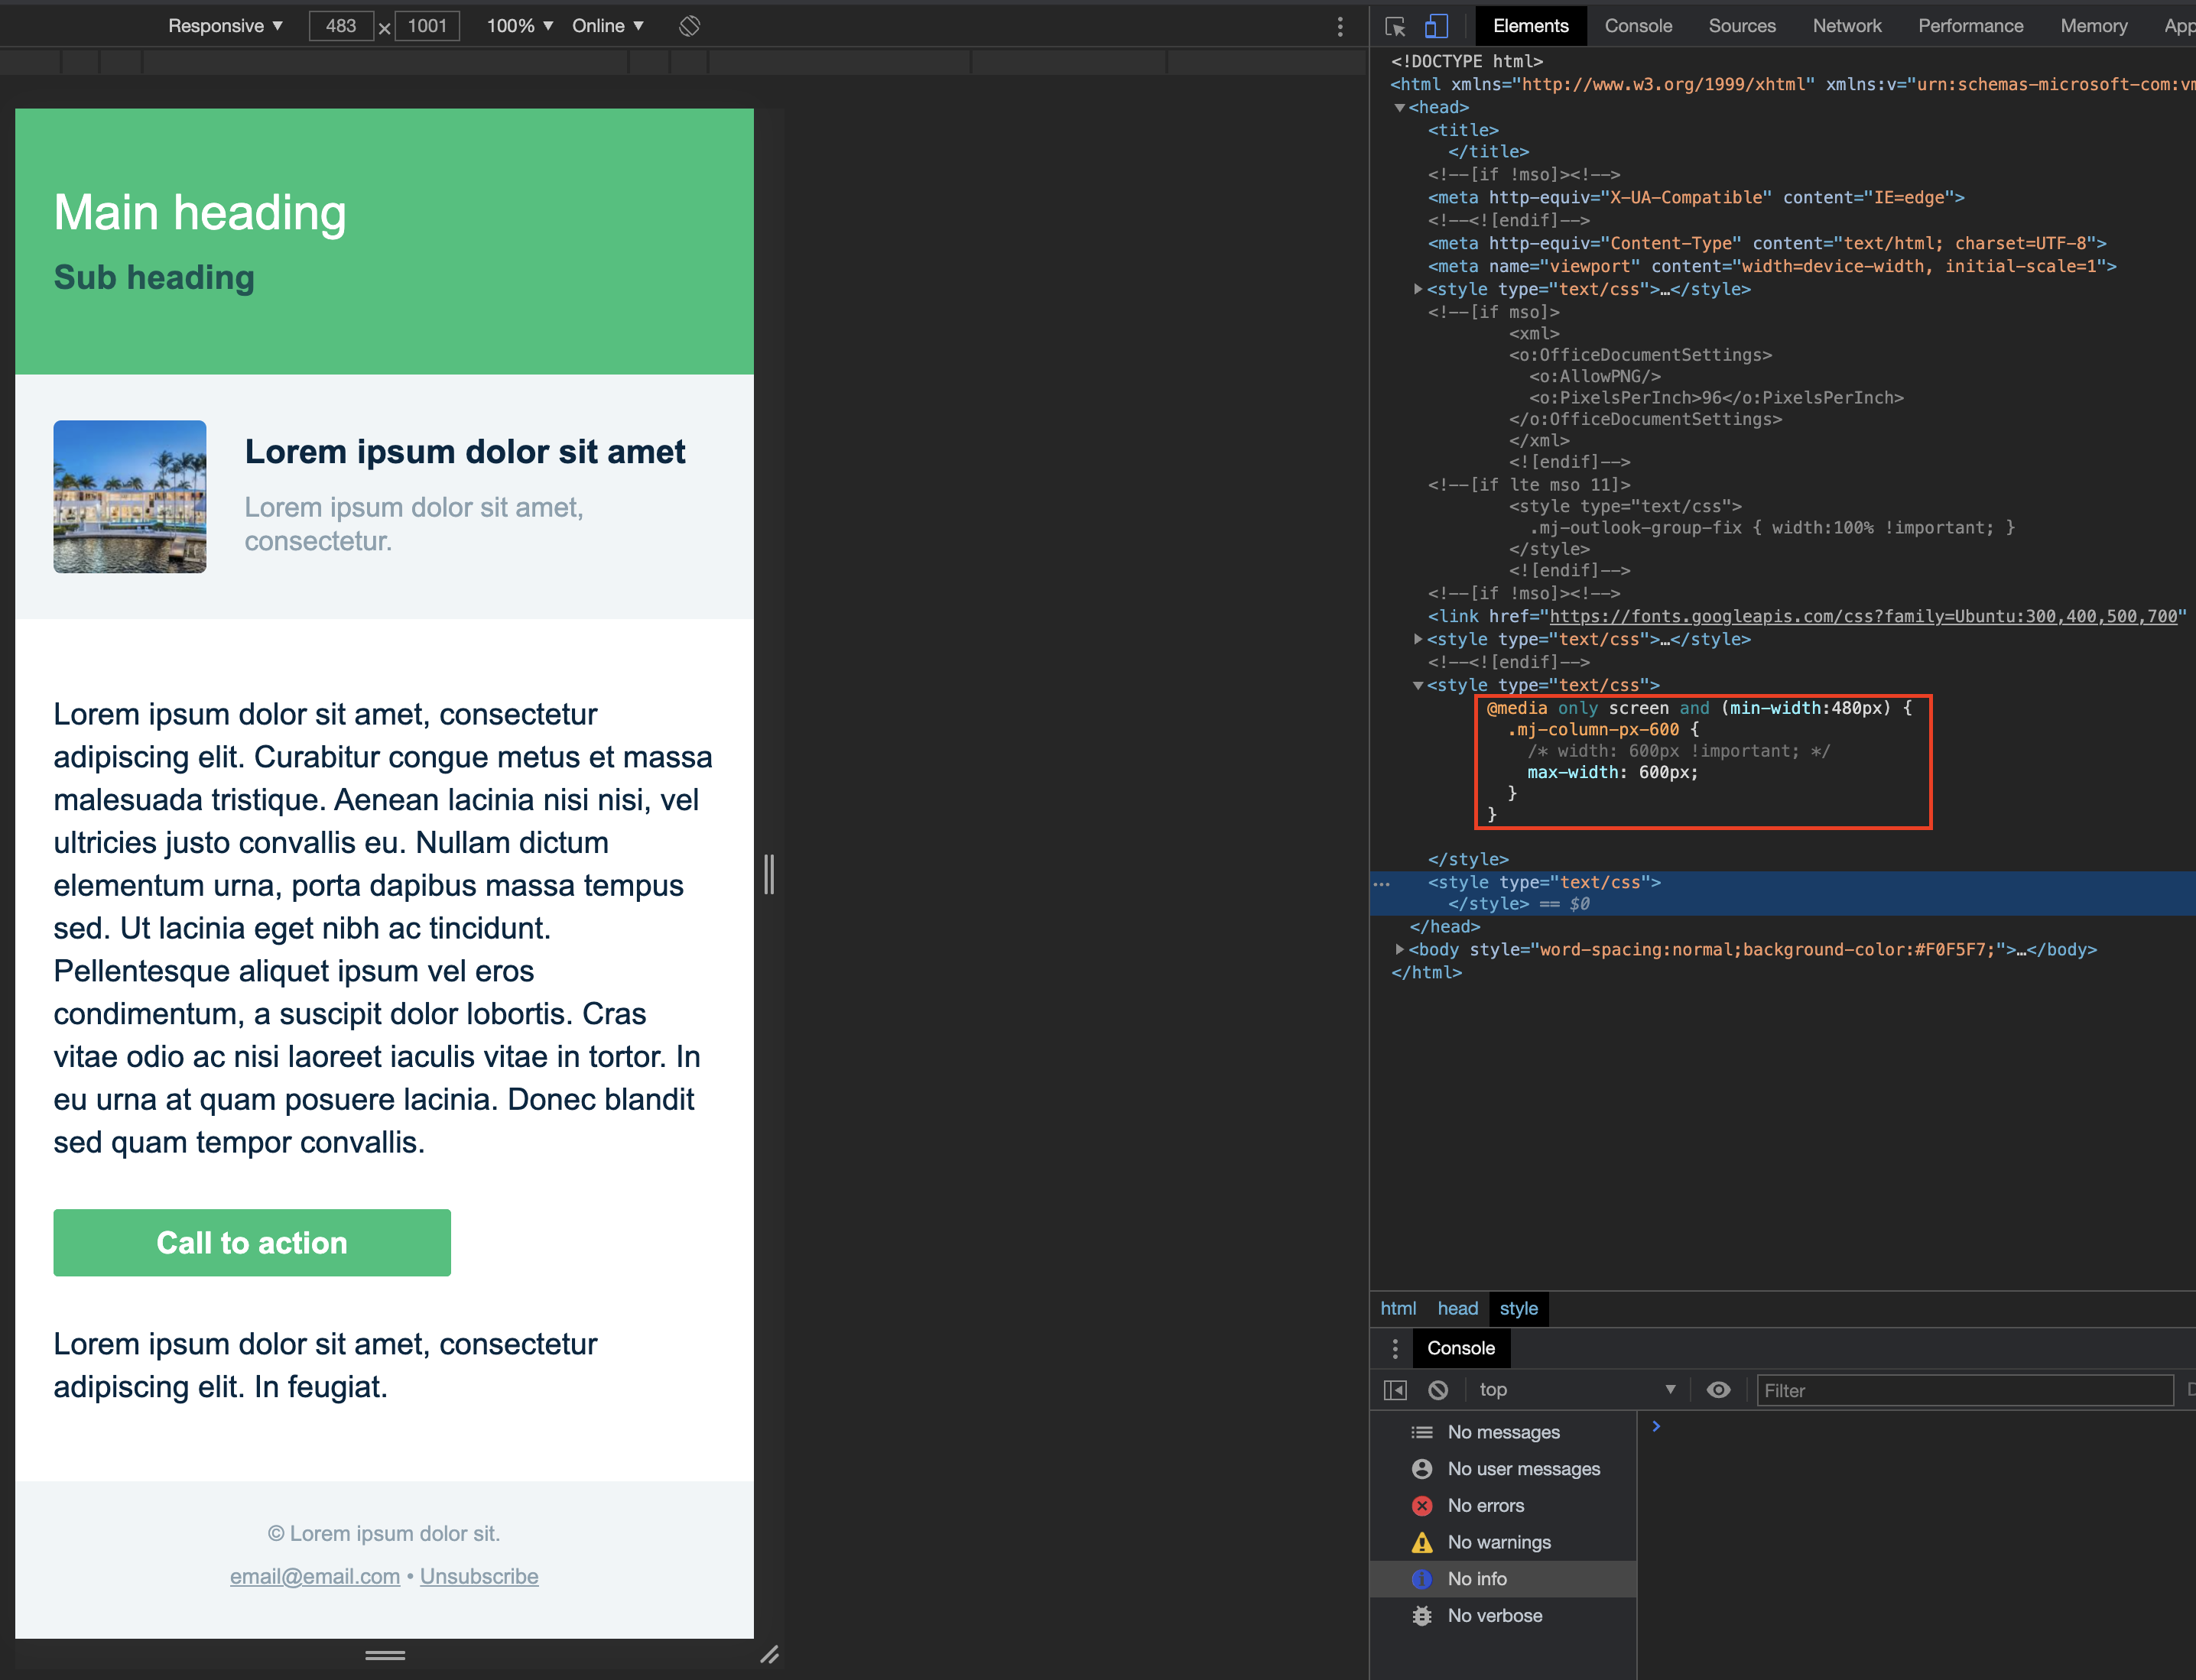Click the rotate viewport orientation icon
Viewport: 2196px width, 1680px height.
[688, 26]
